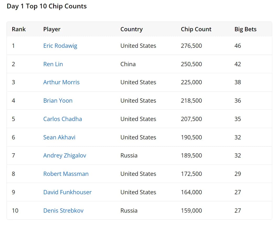
Task: Click the 159,000 chip count cell
Action: [x=191, y=211]
